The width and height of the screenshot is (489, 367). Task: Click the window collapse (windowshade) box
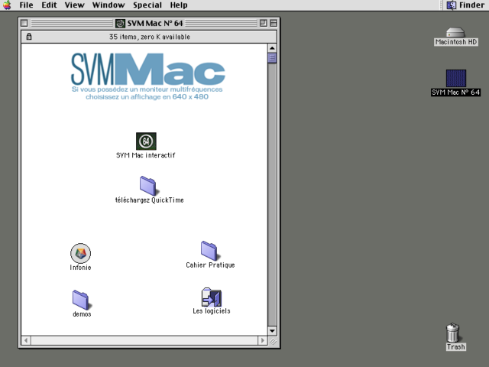point(274,24)
